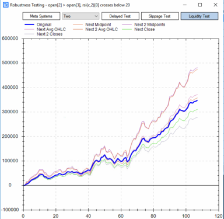224x219 pixels.
Task: Click the window title text
Action: 70,5
